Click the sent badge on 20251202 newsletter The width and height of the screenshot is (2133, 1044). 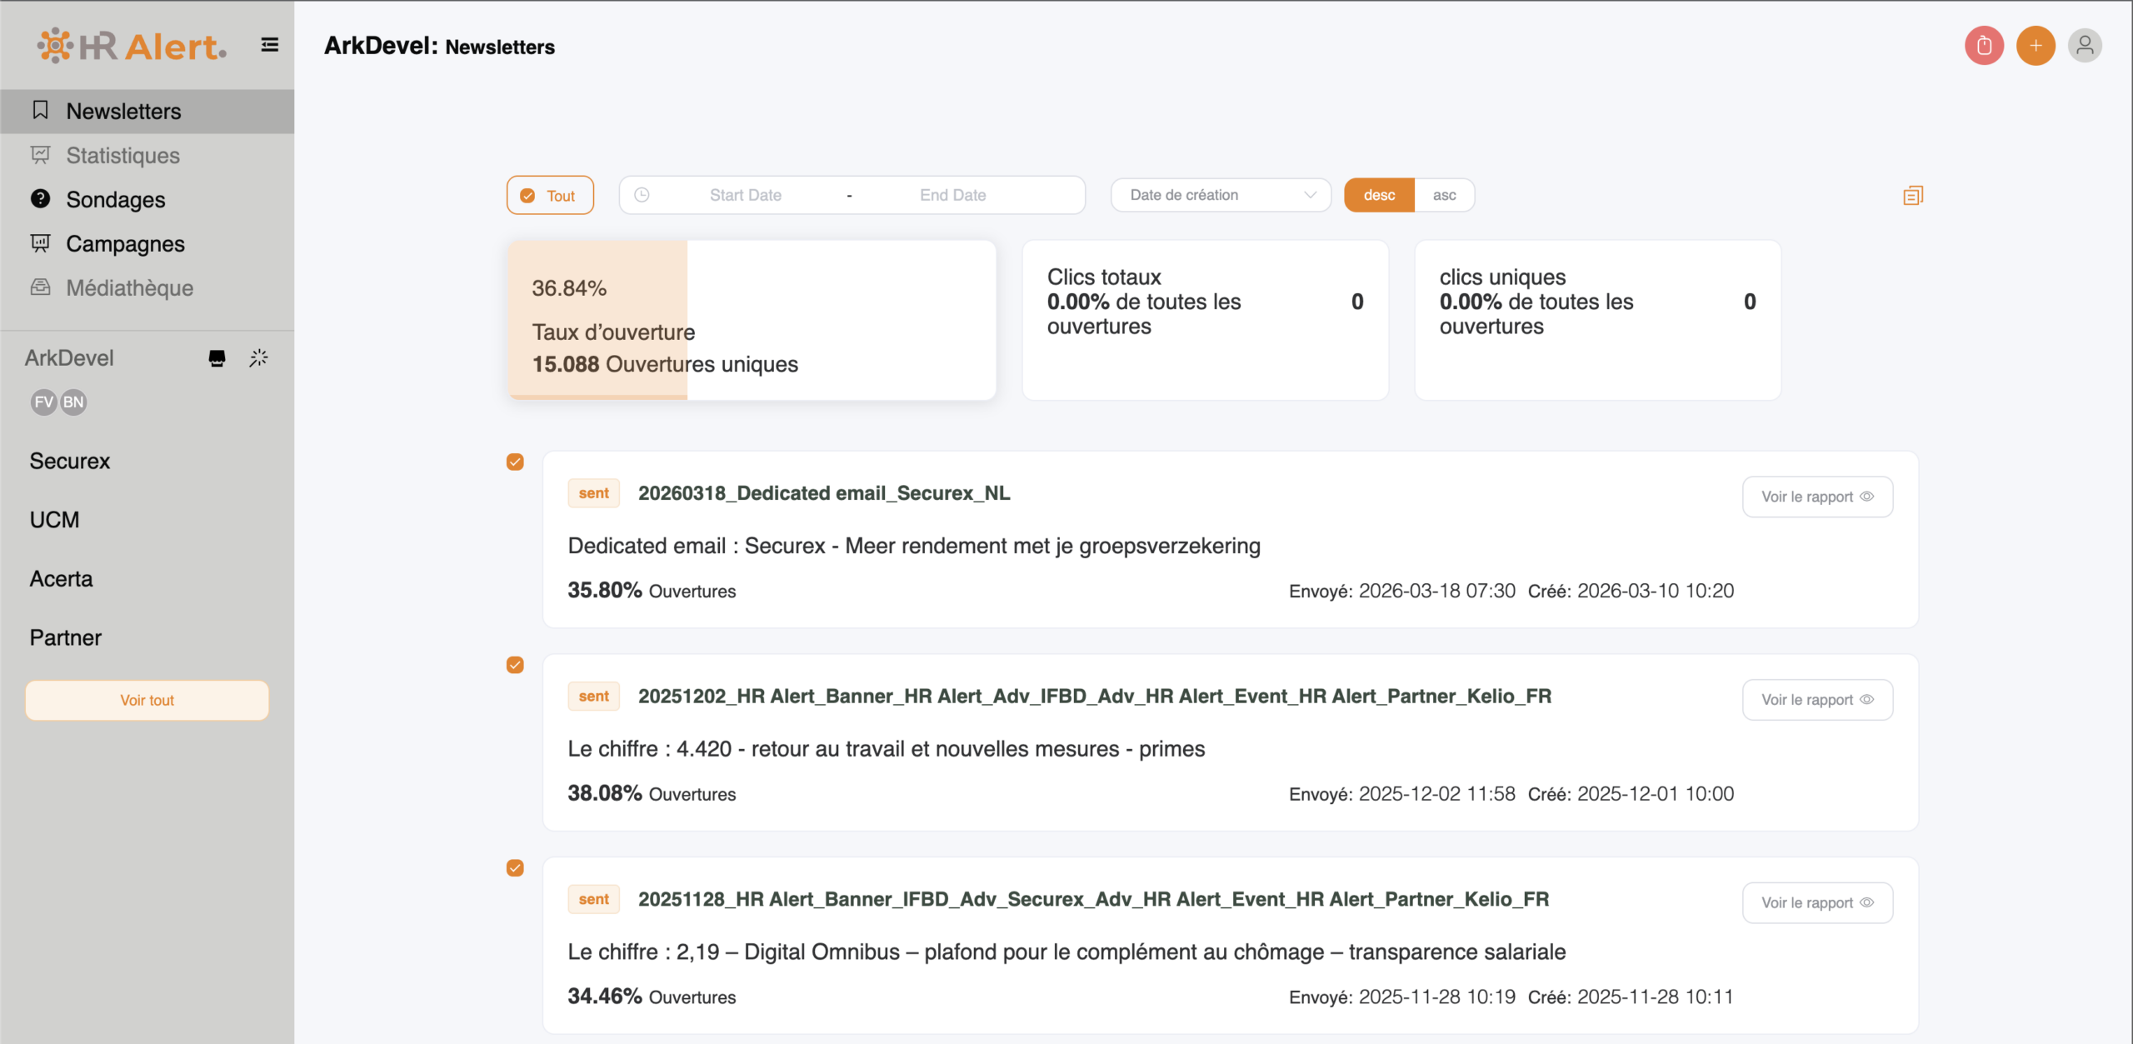tap(594, 697)
